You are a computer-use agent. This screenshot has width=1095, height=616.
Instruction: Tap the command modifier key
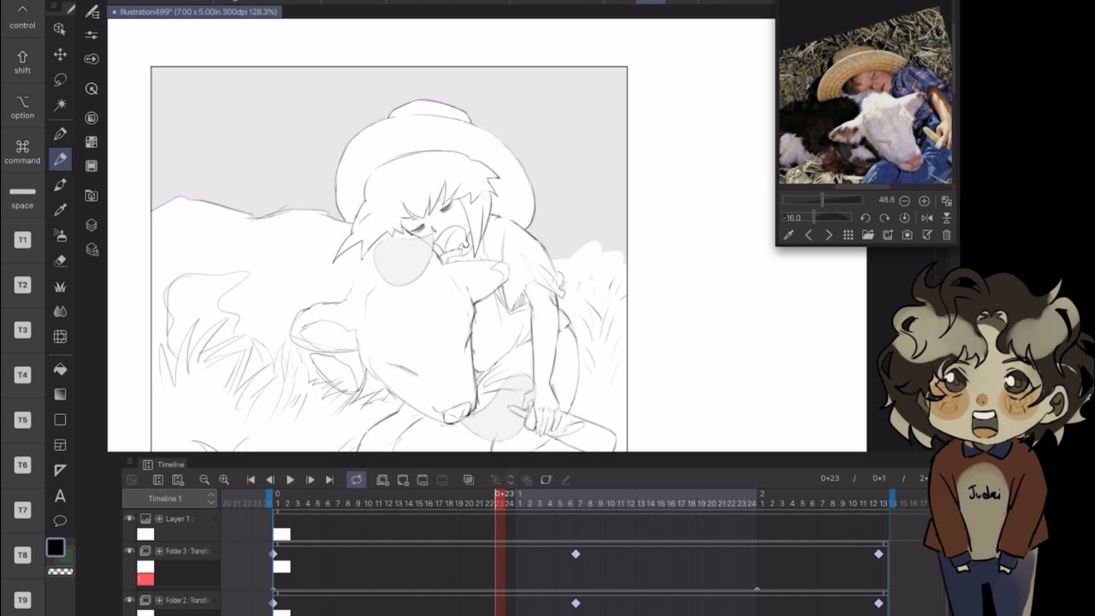(22, 152)
